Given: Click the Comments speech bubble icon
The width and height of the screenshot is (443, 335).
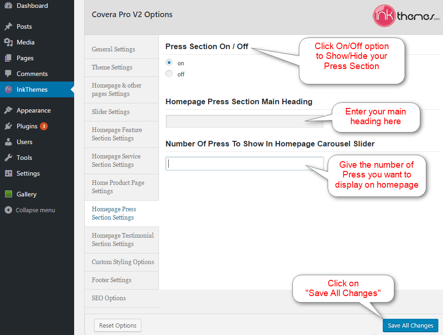Looking at the screenshot, I should point(8,74).
